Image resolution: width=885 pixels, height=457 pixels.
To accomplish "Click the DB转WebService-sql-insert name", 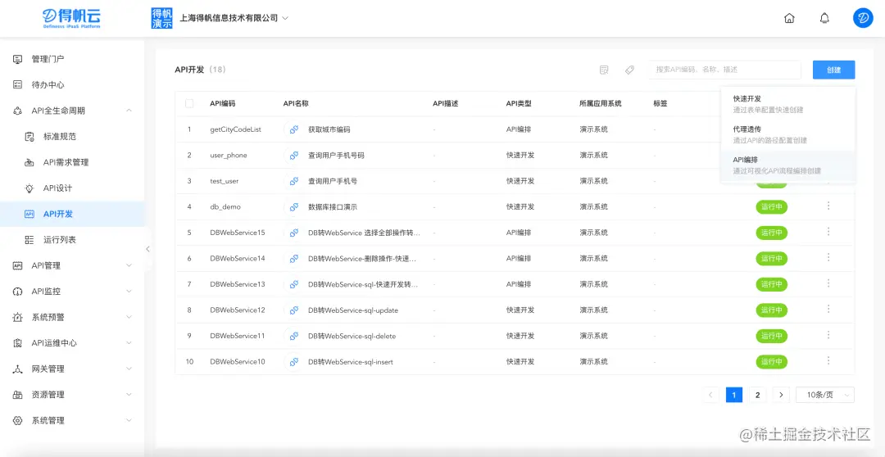I will (x=351, y=362).
